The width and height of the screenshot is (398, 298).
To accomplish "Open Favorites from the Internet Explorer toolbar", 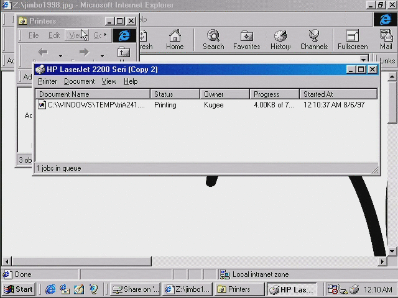I will 247,40.
